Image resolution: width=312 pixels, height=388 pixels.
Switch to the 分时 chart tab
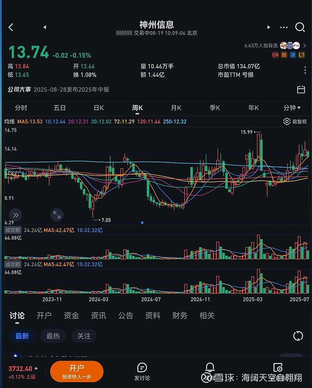21,108
